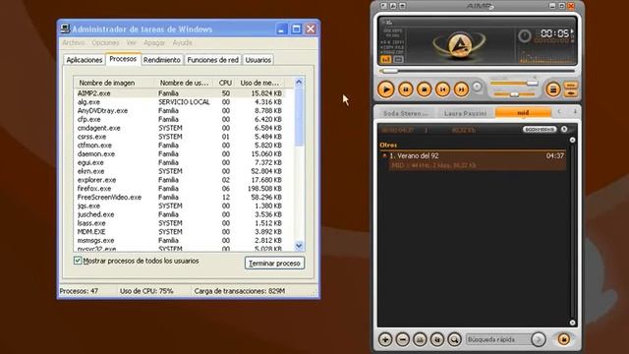Open the Archivo menu in Task Manager
The height and width of the screenshot is (354, 629).
74,42
